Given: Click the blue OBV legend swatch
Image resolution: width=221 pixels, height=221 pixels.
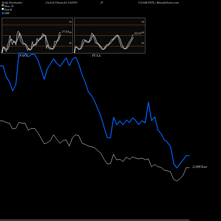Looking at the screenshot, I should tap(3, 13).
